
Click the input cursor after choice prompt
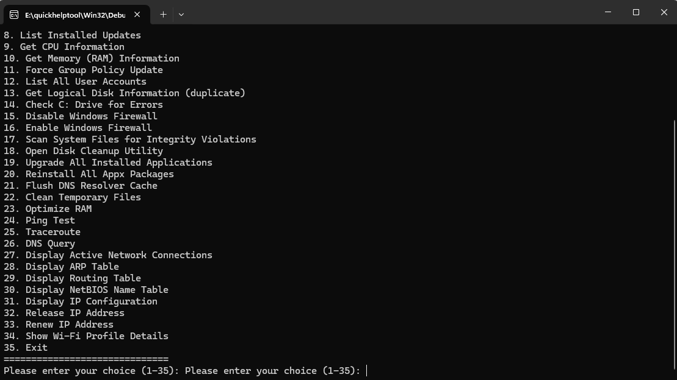[x=366, y=370]
